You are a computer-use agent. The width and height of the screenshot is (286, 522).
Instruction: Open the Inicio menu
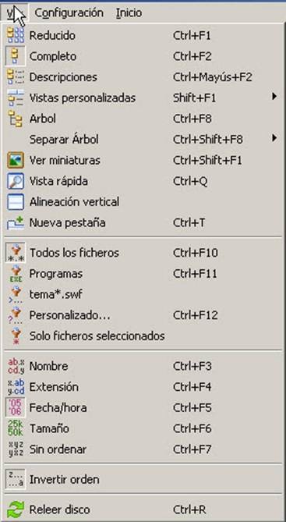(129, 12)
